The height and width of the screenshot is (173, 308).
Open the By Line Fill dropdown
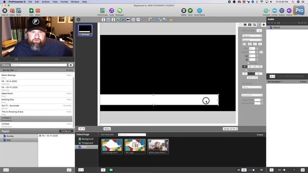252,95
